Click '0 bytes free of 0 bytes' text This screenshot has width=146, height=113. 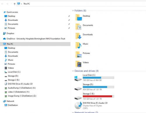[92, 106]
